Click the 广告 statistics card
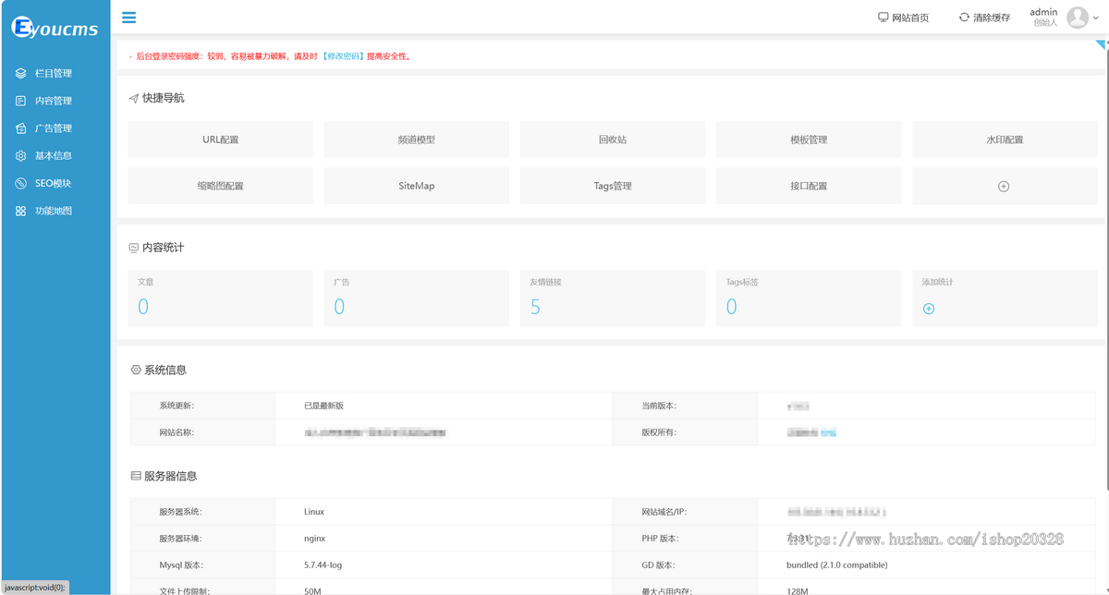The width and height of the screenshot is (1109, 595). tap(416, 297)
